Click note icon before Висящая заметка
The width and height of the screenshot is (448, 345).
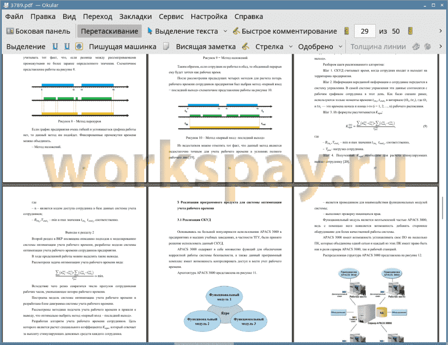(x=166, y=46)
